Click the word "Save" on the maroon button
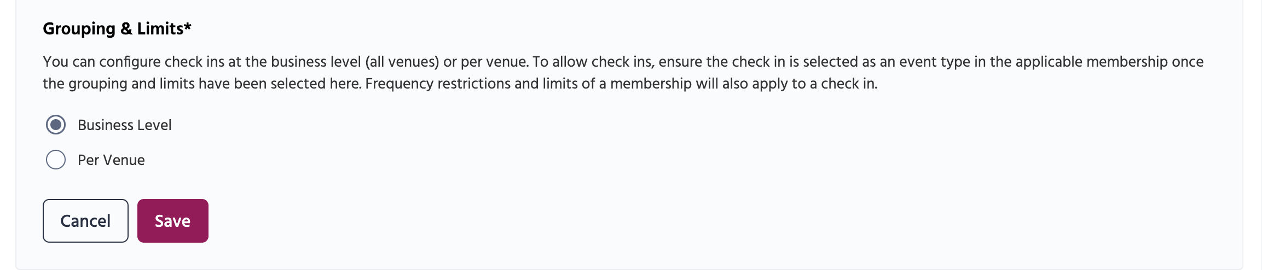This screenshot has width=1262, height=270. [x=172, y=221]
